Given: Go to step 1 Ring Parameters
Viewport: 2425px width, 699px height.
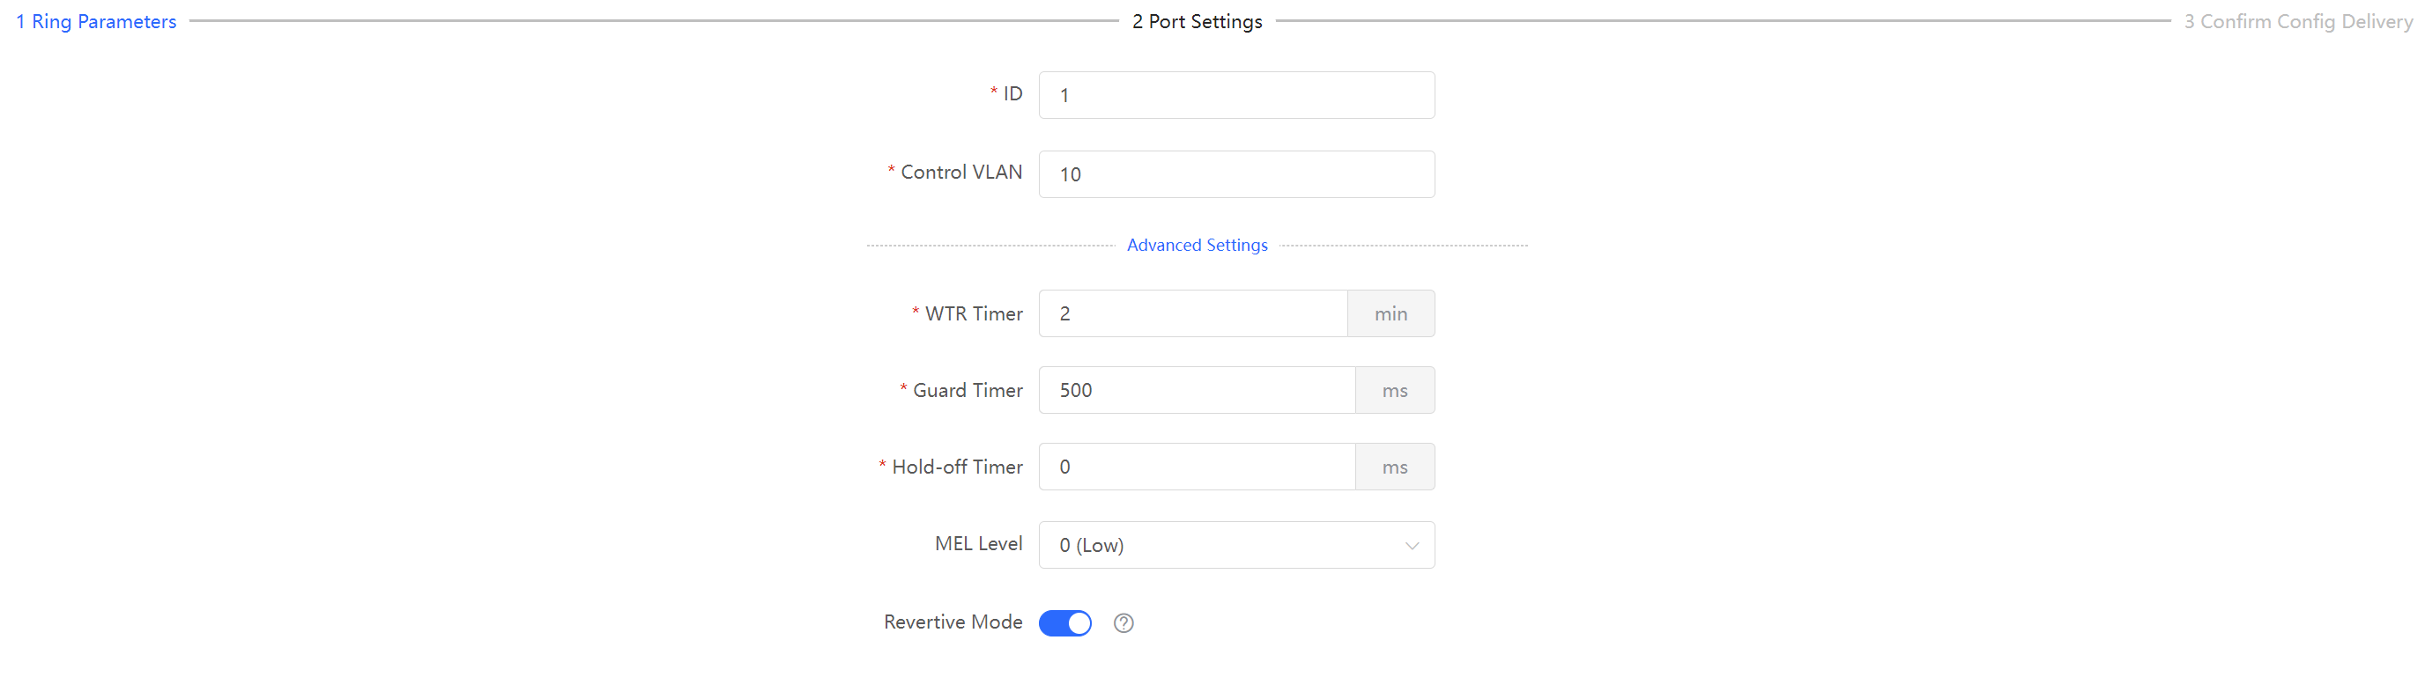Looking at the screenshot, I should pos(96,21).
